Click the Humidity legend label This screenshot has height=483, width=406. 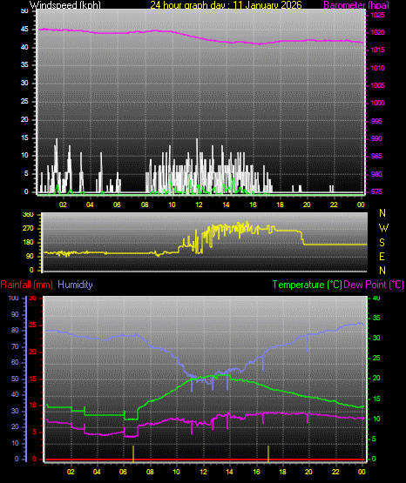pyautogui.click(x=75, y=285)
